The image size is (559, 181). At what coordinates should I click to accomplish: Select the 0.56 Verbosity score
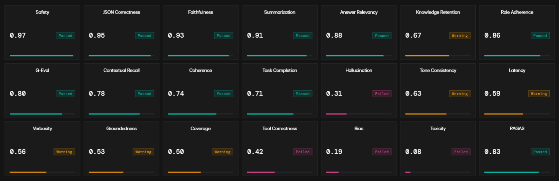coord(18,152)
